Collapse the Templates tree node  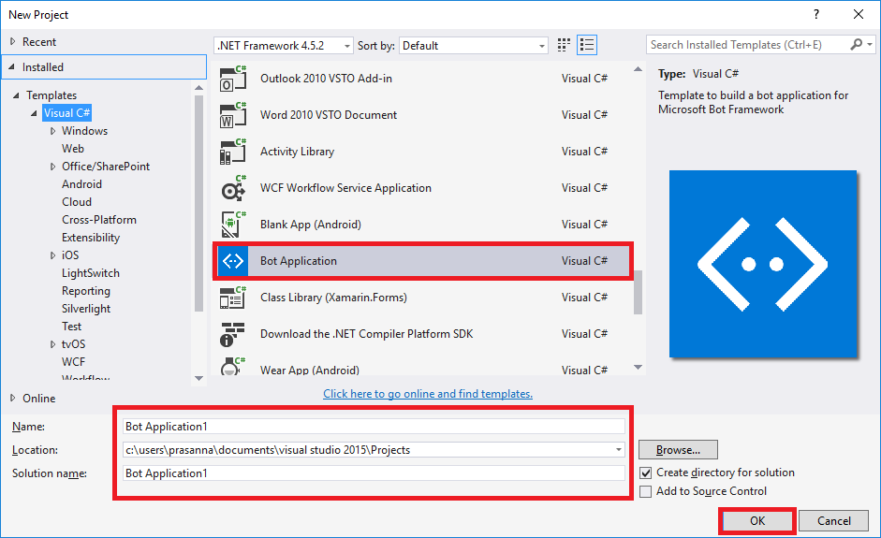coord(16,95)
